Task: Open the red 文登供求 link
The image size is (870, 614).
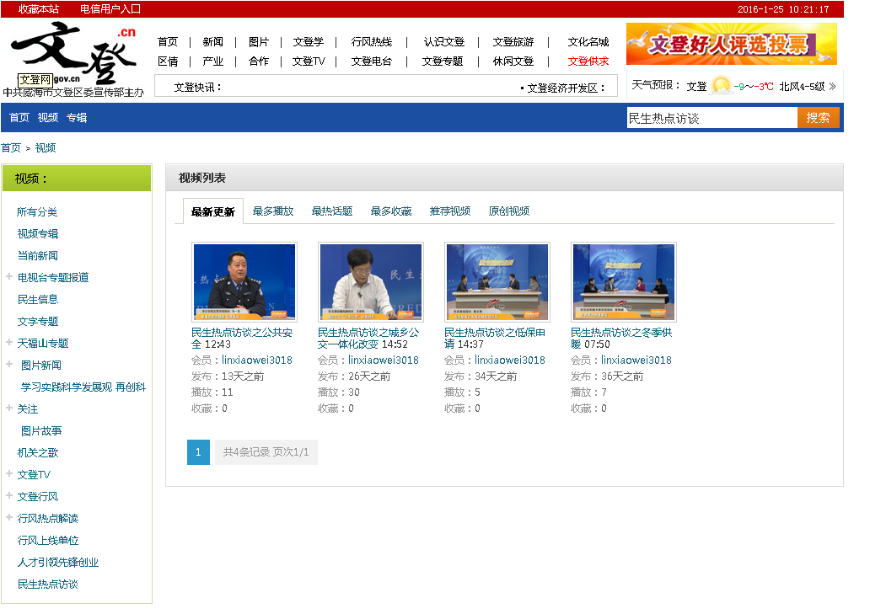Action: (x=588, y=61)
